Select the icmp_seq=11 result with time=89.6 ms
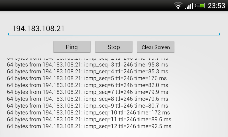The image size is (228, 137). [x=89, y=119]
